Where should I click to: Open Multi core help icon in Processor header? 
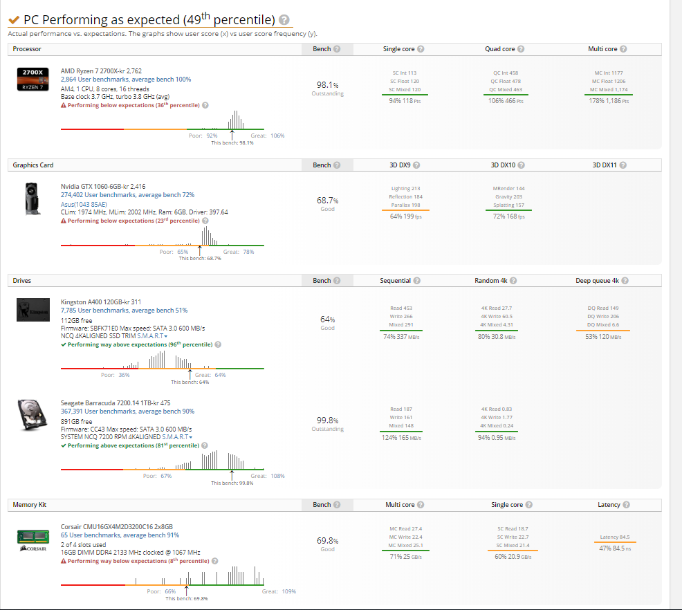tap(623, 49)
